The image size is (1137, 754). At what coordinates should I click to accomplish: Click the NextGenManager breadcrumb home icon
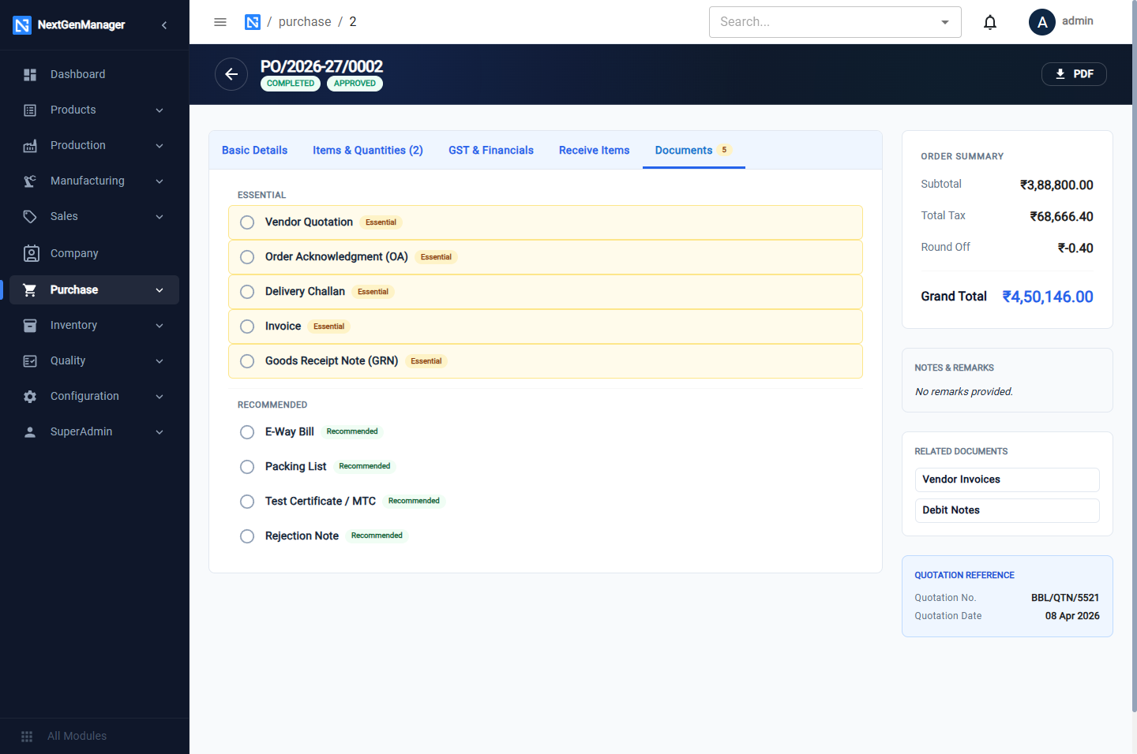click(x=253, y=22)
